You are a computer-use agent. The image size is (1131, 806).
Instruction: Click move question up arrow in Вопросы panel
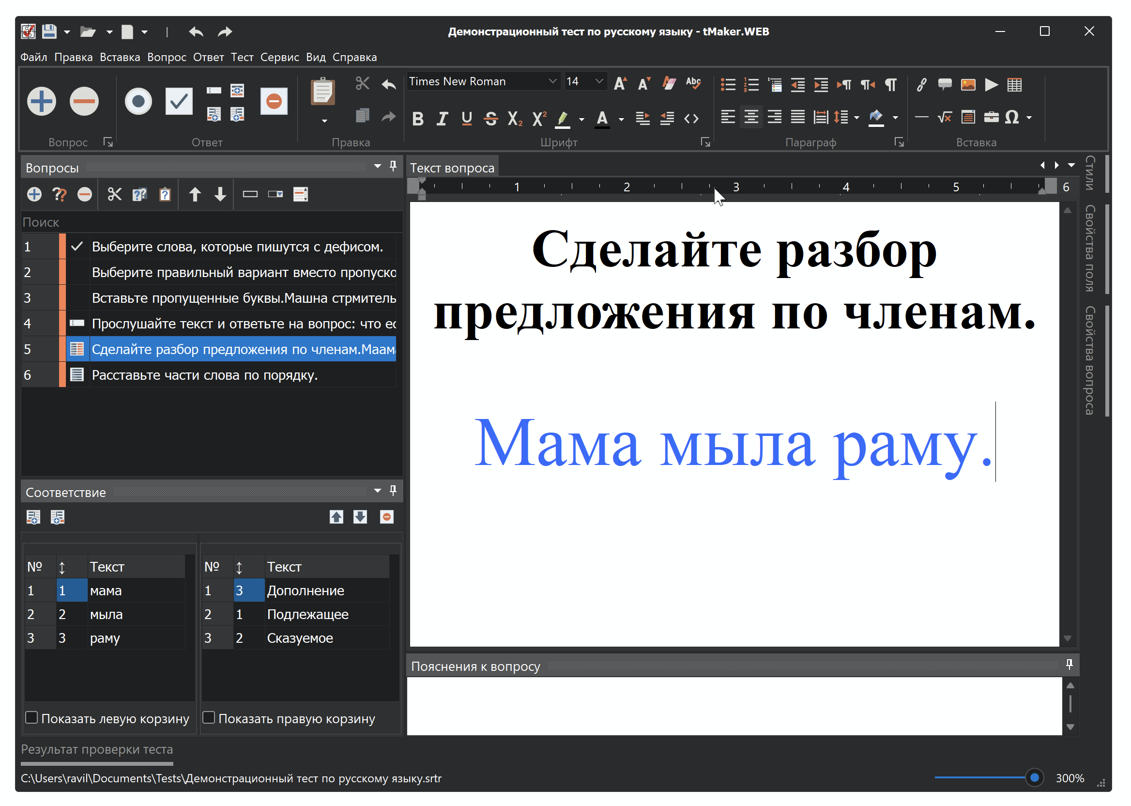[195, 195]
